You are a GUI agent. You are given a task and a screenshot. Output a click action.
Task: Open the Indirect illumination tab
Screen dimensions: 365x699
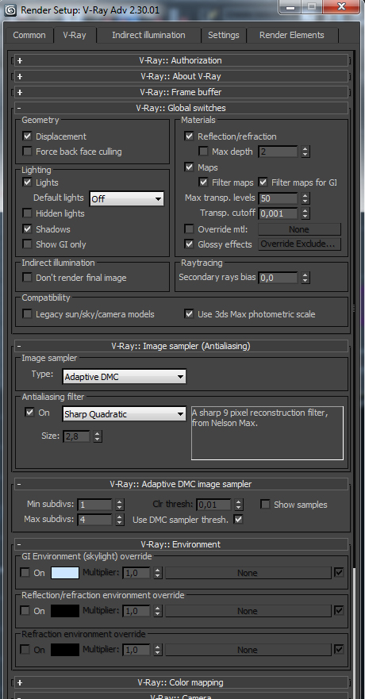(148, 35)
